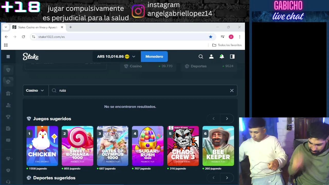Open the Bee Keeper game
329x185 pixels.
click(218, 146)
